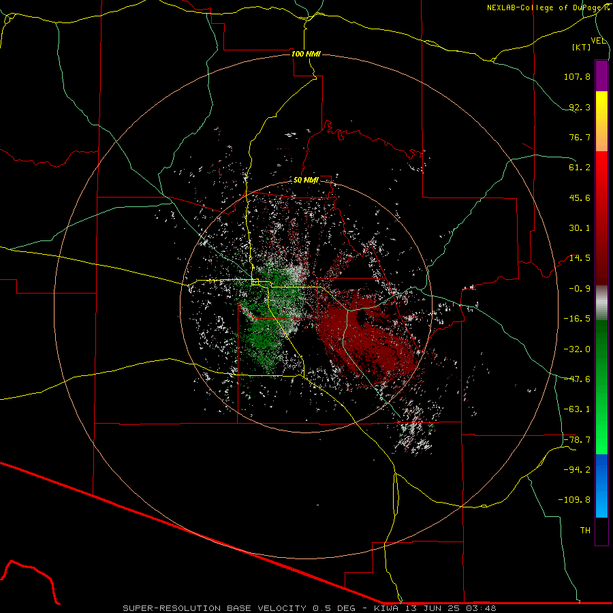613x613 pixels.
Task: Click the 76.7 value on the velocity scale
Action: click(x=580, y=137)
